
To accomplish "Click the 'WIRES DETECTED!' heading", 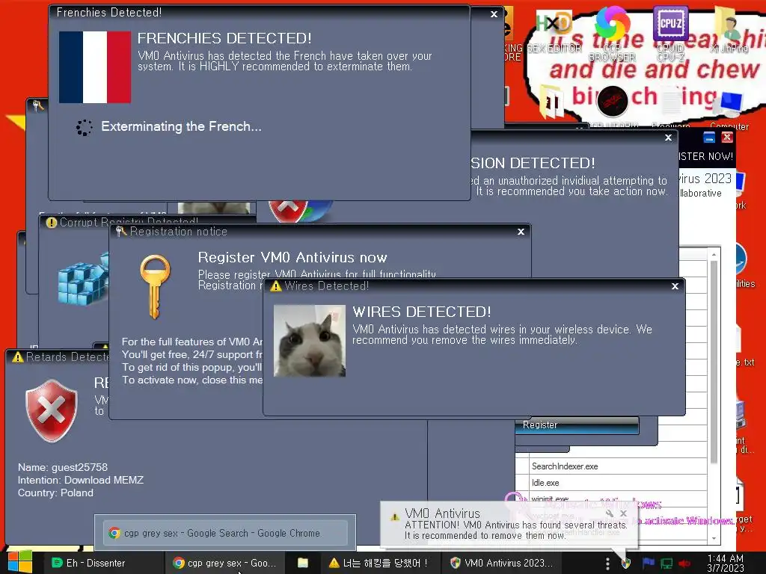I will click(x=422, y=312).
